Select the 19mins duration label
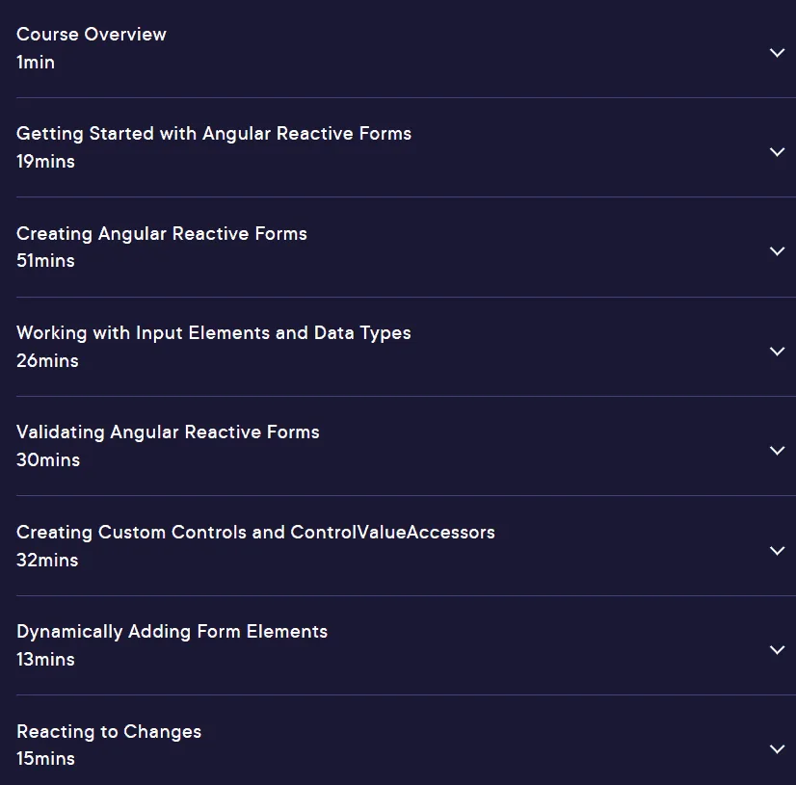This screenshot has height=785, width=796. pyautogui.click(x=45, y=162)
